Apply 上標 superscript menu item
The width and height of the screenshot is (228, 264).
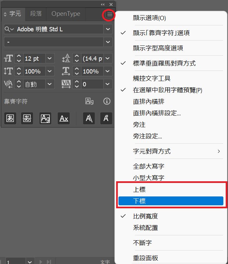[x=171, y=190]
